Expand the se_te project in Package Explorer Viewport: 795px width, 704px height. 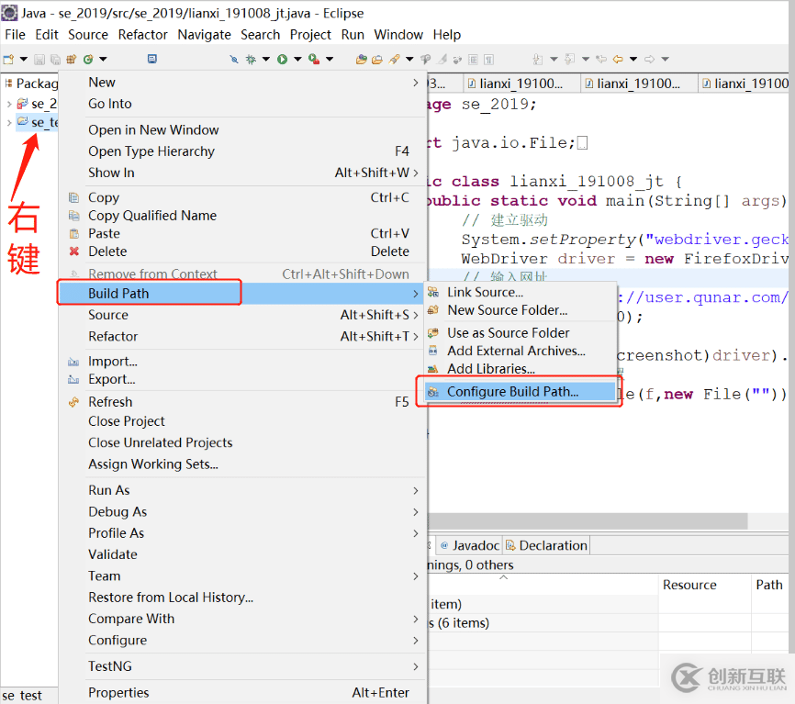click(7, 121)
